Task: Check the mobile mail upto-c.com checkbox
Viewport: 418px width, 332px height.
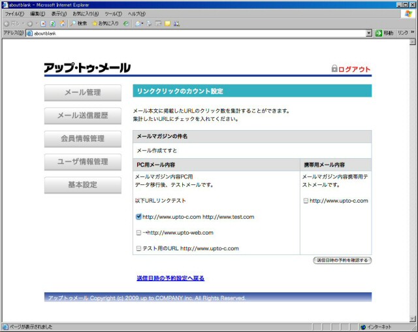Action: click(x=306, y=201)
